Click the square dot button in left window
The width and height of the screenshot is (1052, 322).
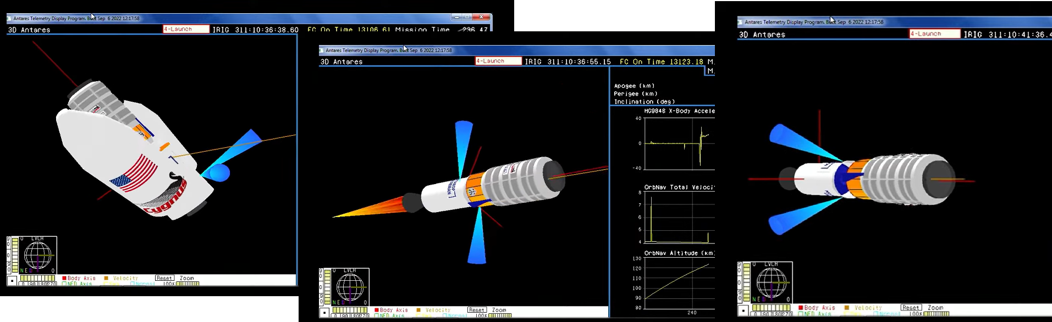(x=12, y=281)
